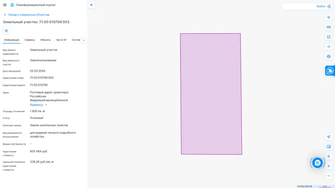Open the Состав tab
335x188 pixels.
click(x=76, y=40)
